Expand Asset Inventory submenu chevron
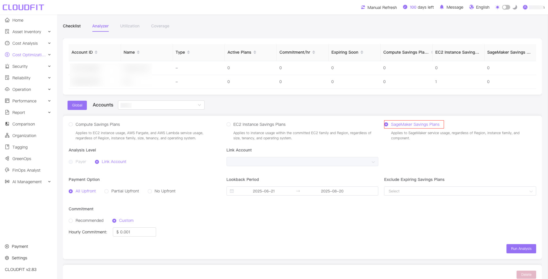Image resolution: width=548 pixels, height=279 pixels. click(x=49, y=32)
